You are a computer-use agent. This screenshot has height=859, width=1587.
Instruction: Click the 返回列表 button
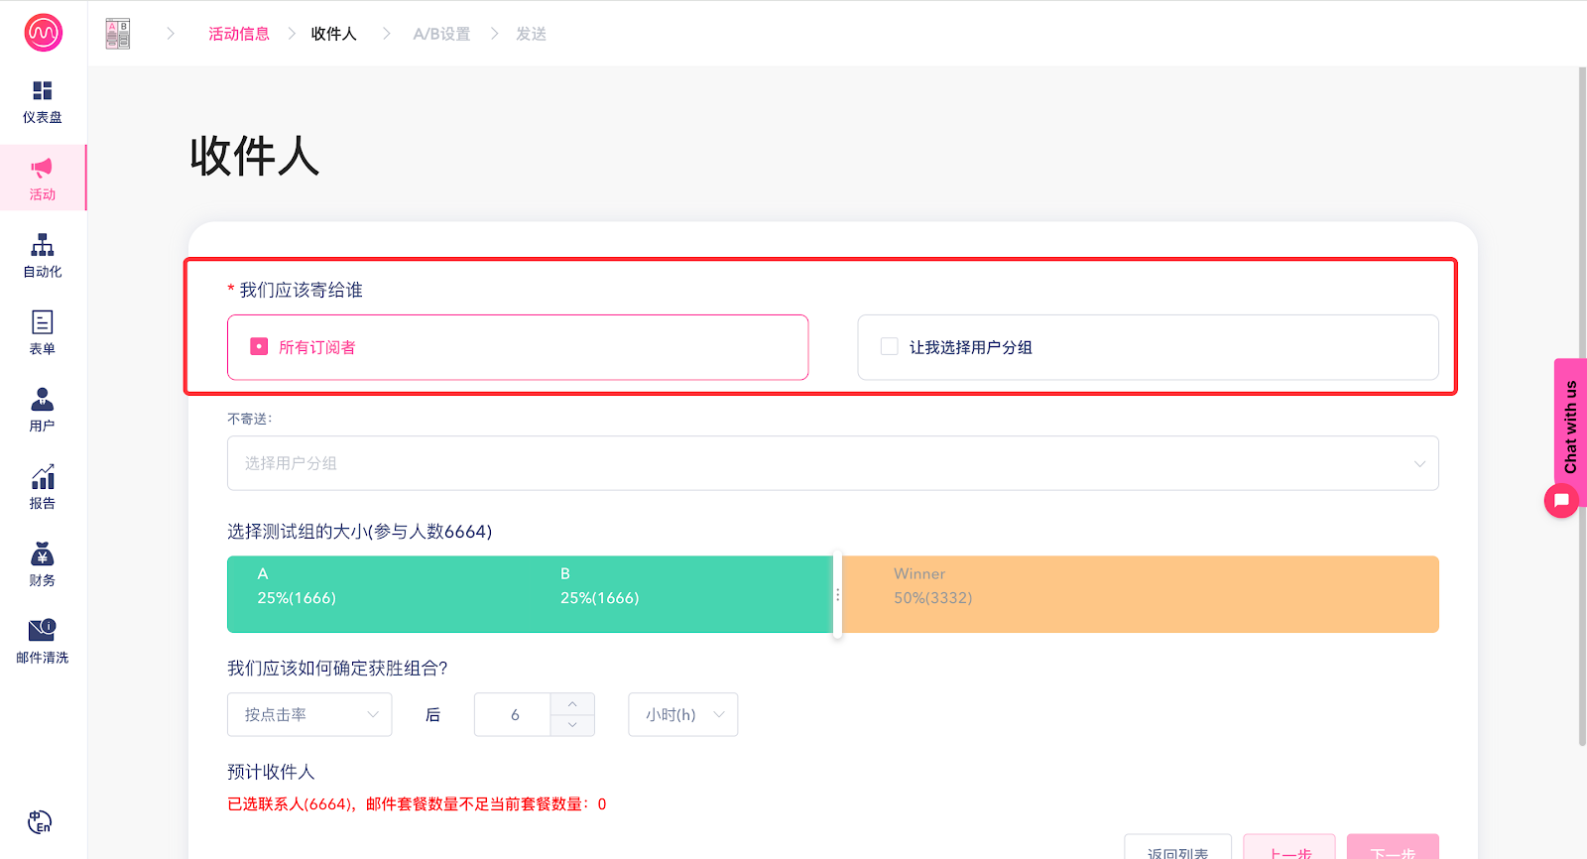[x=1177, y=850]
